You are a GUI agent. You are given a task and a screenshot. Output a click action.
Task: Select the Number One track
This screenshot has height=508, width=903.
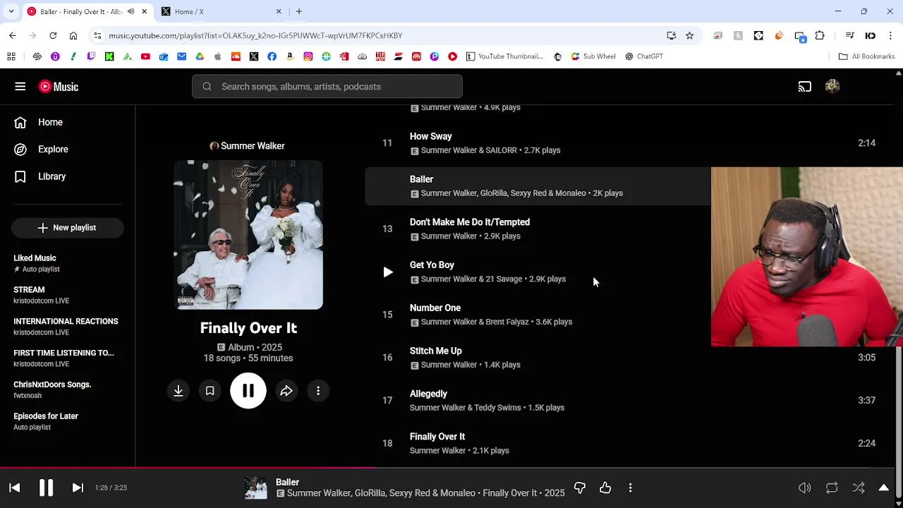435,308
